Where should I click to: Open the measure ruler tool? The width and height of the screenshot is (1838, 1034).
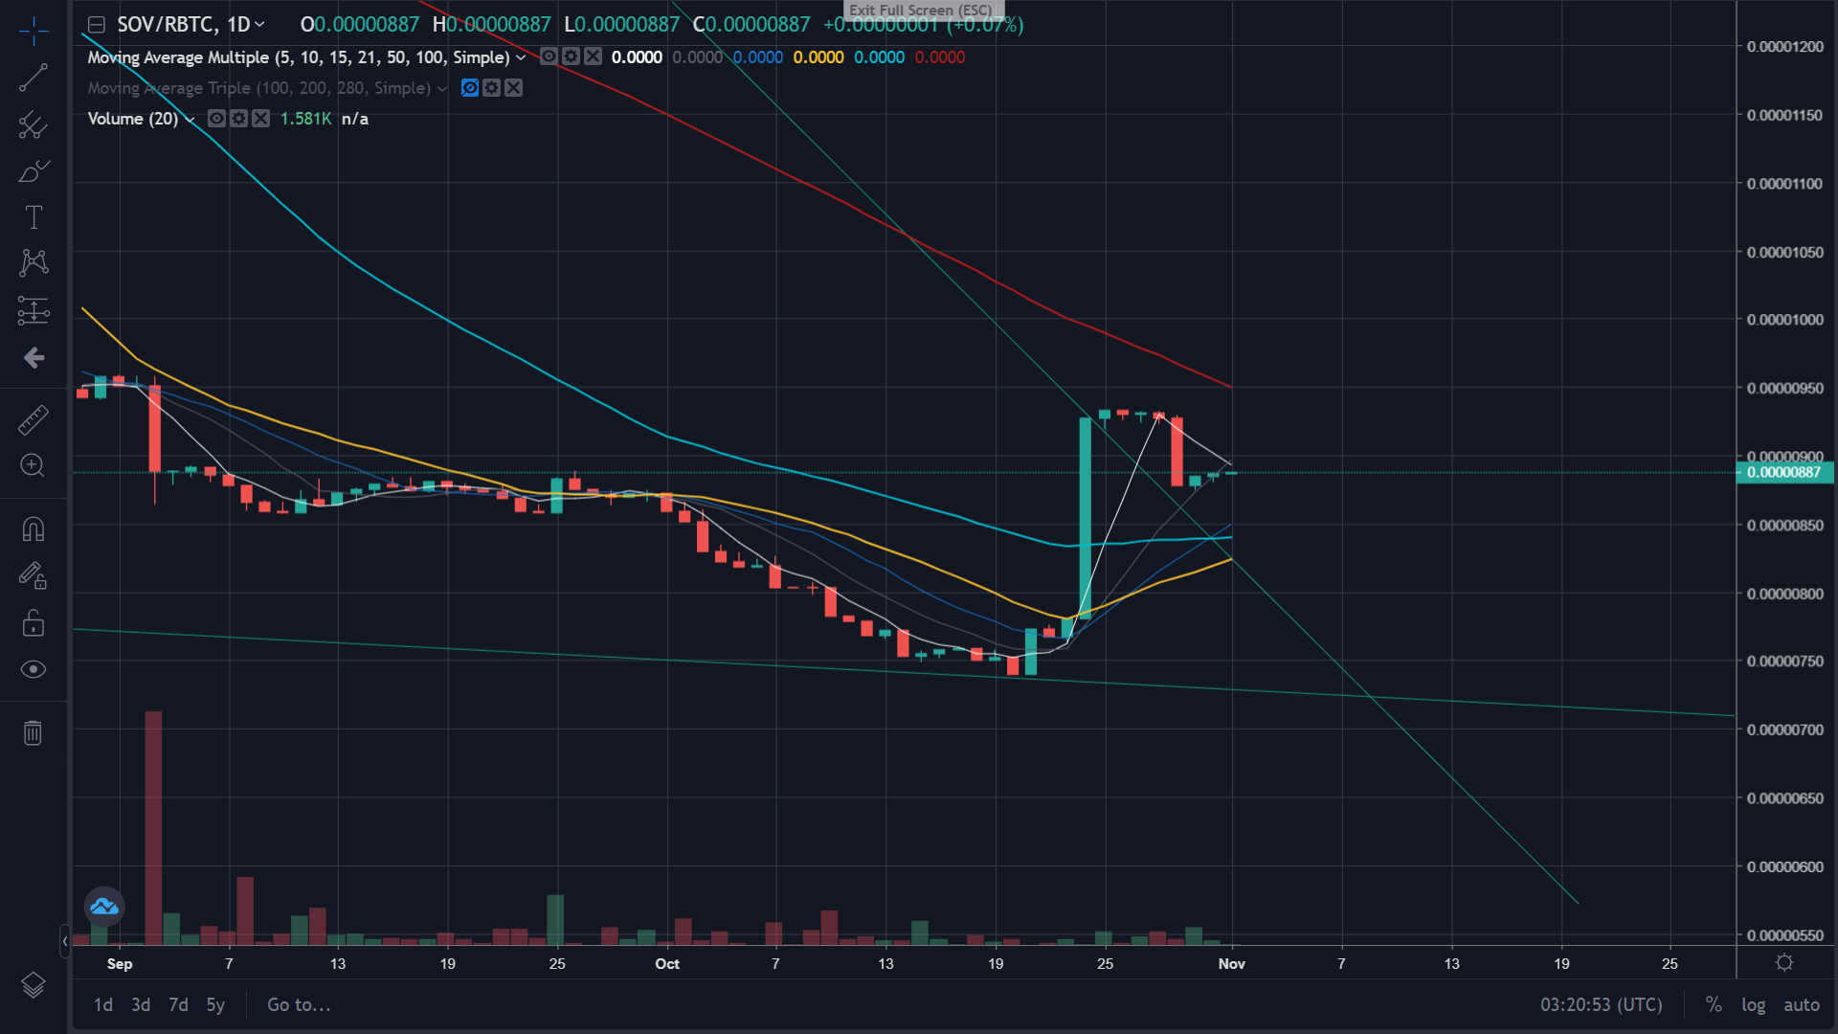34,419
